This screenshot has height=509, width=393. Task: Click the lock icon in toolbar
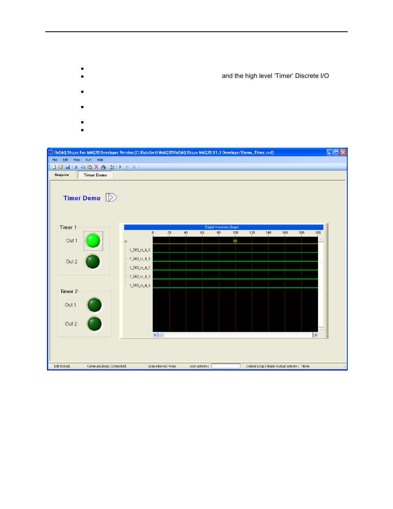click(103, 167)
